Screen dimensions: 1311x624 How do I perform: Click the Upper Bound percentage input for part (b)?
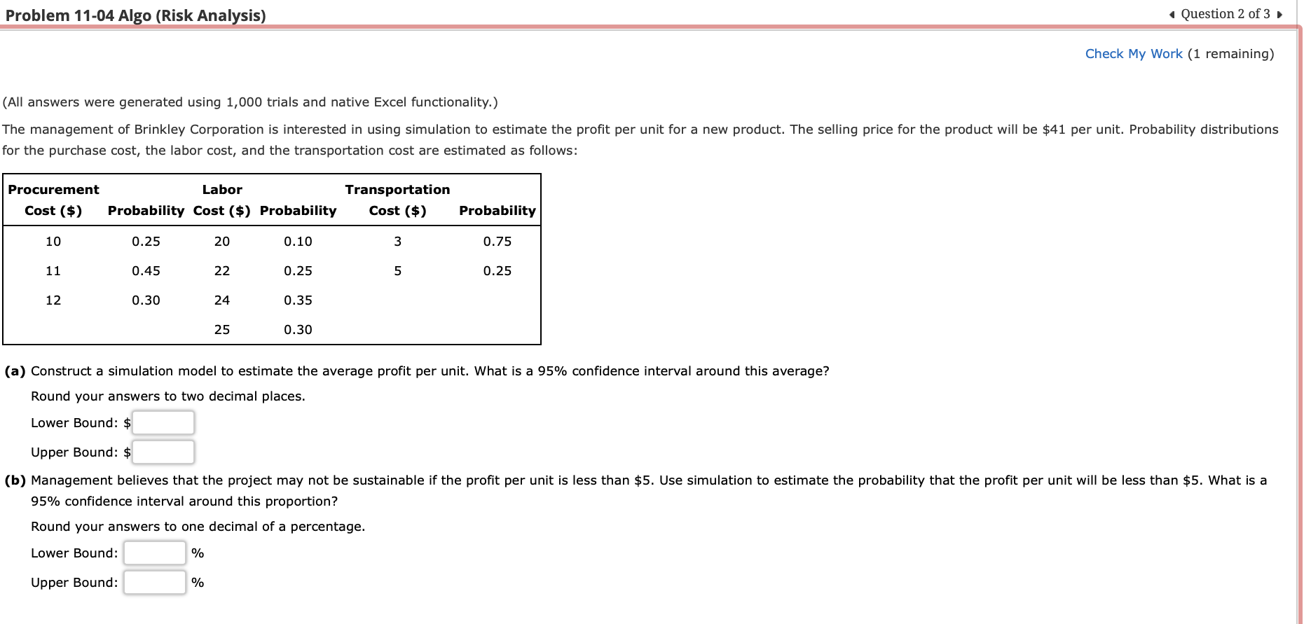coord(155,582)
